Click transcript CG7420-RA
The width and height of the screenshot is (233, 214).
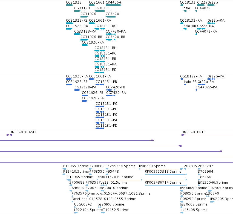click(x=111, y=34)
